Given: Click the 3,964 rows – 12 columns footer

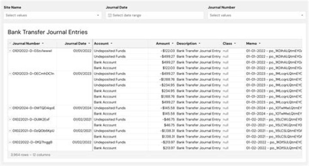Looking at the screenshot, I should (x=30, y=155).
